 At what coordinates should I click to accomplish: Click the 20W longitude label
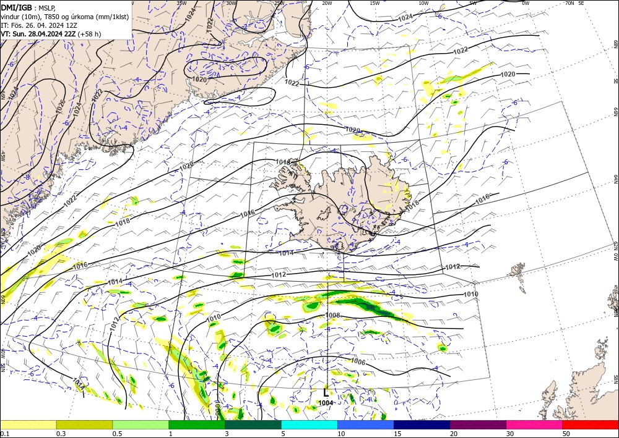point(327,2)
